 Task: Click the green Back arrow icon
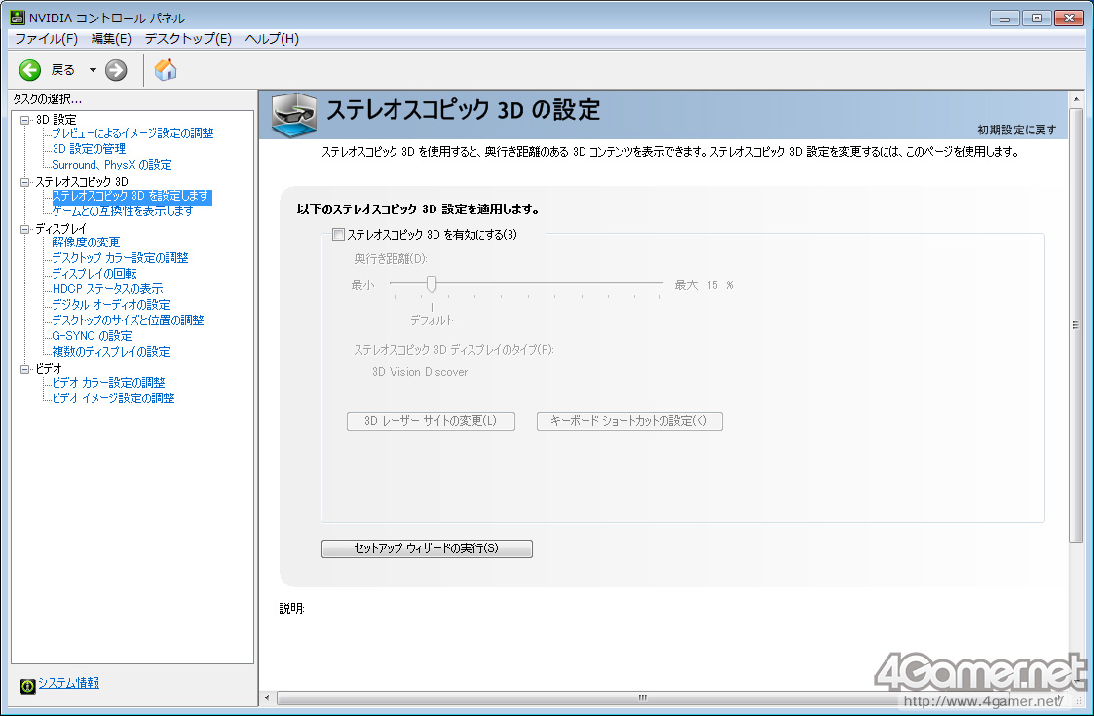[x=30, y=70]
